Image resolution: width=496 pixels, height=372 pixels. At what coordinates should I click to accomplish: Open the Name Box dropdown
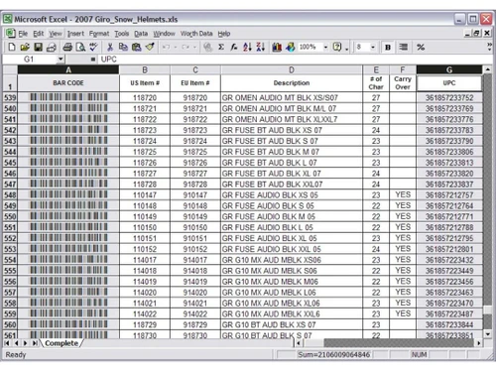pos(61,60)
